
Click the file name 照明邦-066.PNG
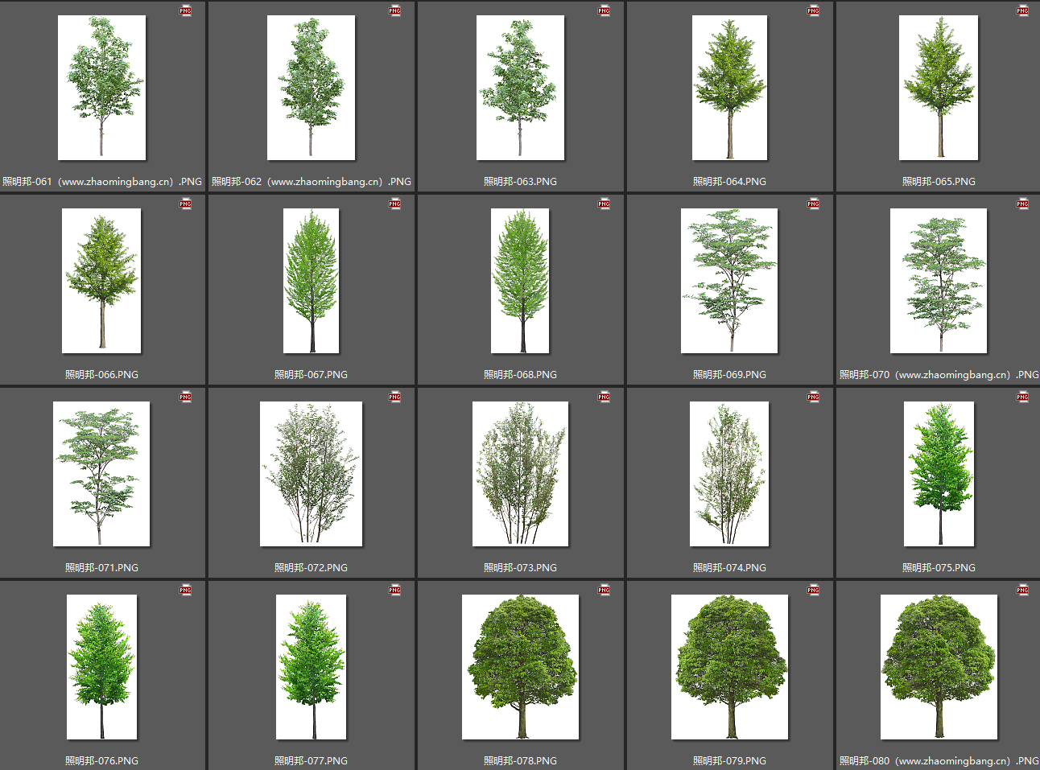(x=101, y=375)
